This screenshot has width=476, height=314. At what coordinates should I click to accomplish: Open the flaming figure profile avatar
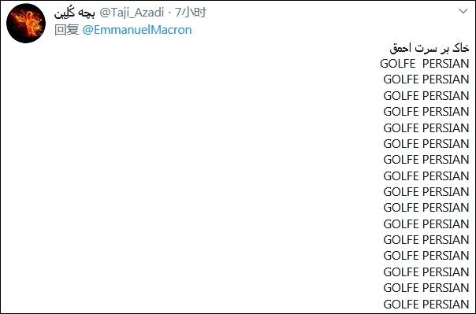click(x=26, y=24)
